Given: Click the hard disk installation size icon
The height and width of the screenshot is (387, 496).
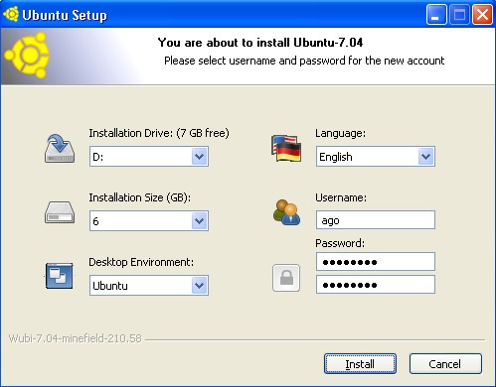Looking at the screenshot, I should pyautogui.click(x=60, y=212).
